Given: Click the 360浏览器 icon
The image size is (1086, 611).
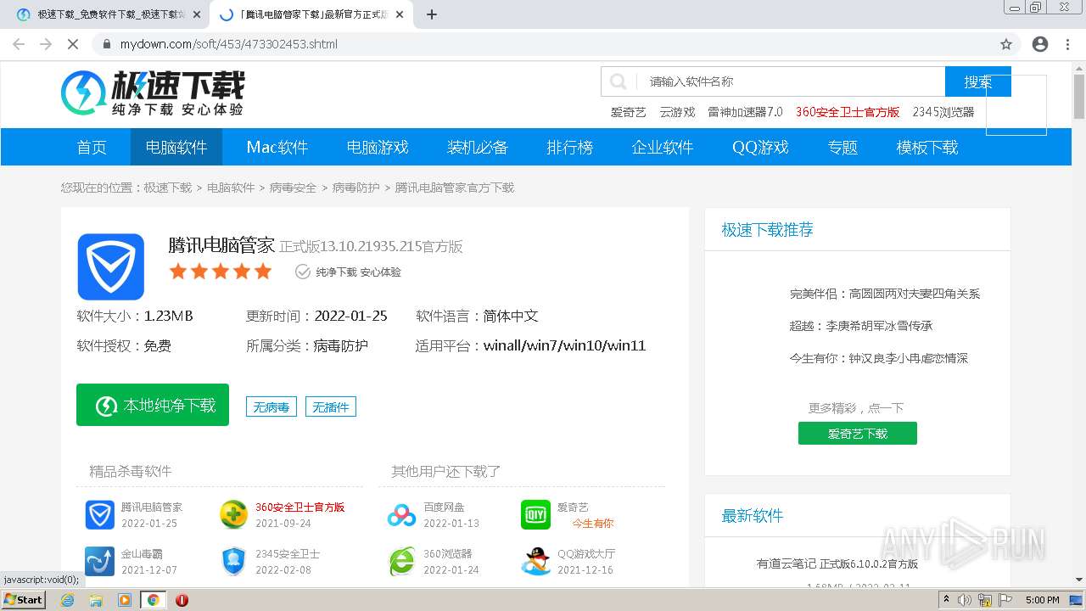Looking at the screenshot, I should [x=402, y=561].
